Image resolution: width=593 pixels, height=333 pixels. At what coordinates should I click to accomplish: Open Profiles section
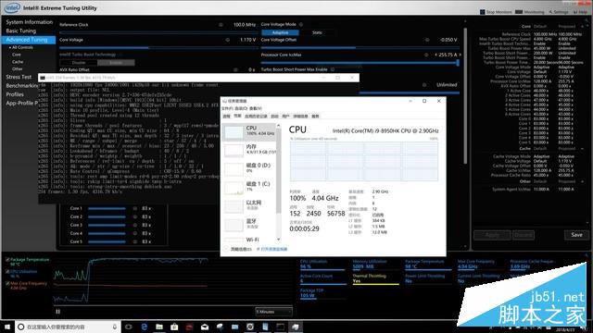coord(15,94)
